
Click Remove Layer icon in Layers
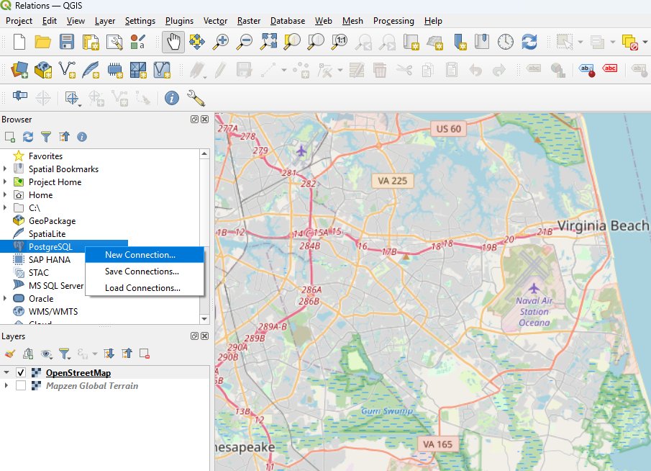145,354
